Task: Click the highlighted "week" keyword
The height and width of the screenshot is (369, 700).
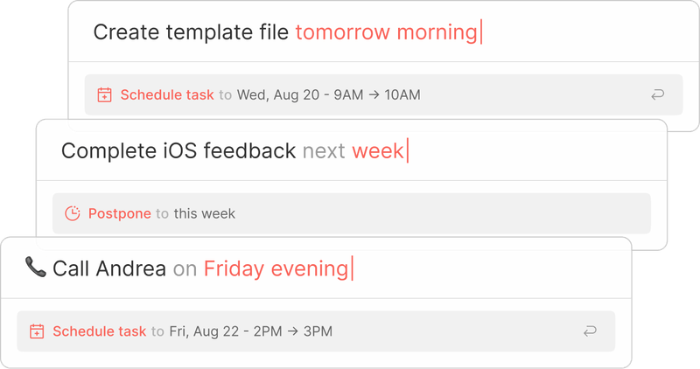Action: pyautogui.click(x=378, y=150)
